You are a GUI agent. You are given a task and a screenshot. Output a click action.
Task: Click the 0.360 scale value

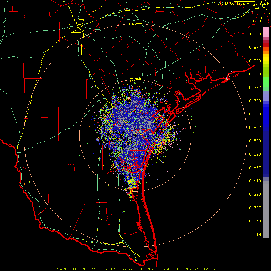255,195
